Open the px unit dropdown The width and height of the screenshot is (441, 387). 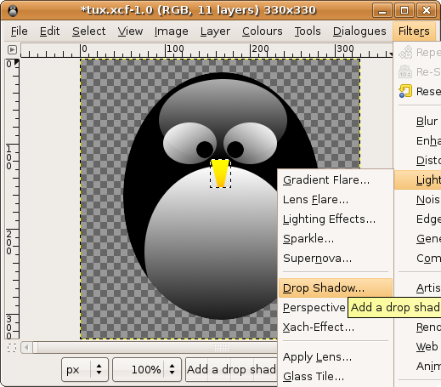click(85, 370)
